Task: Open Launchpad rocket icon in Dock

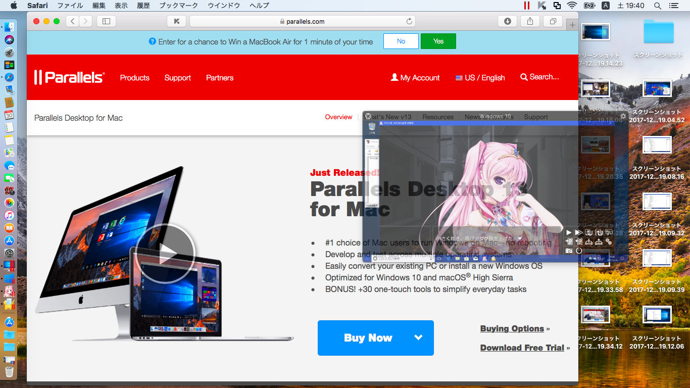Action: (x=9, y=53)
